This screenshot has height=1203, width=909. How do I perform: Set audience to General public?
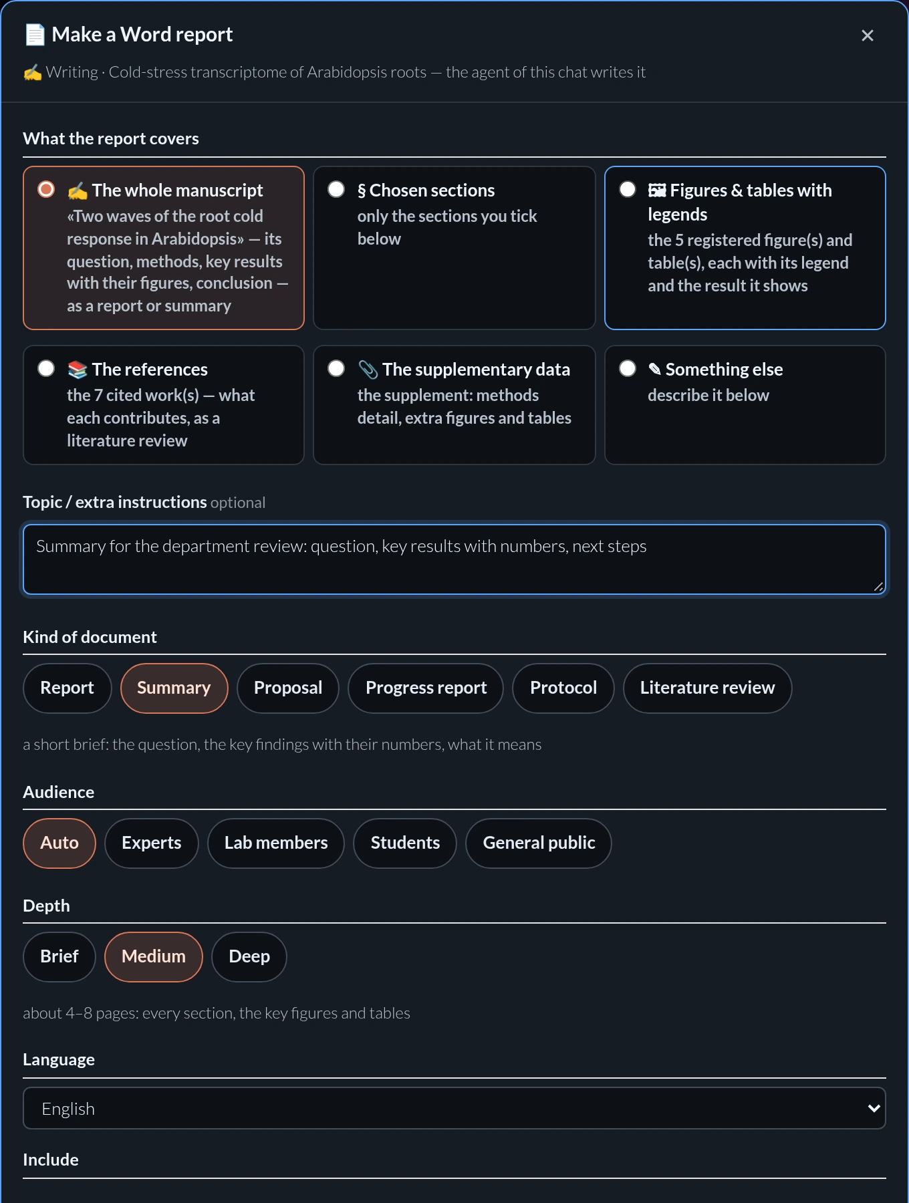click(539, 843)
